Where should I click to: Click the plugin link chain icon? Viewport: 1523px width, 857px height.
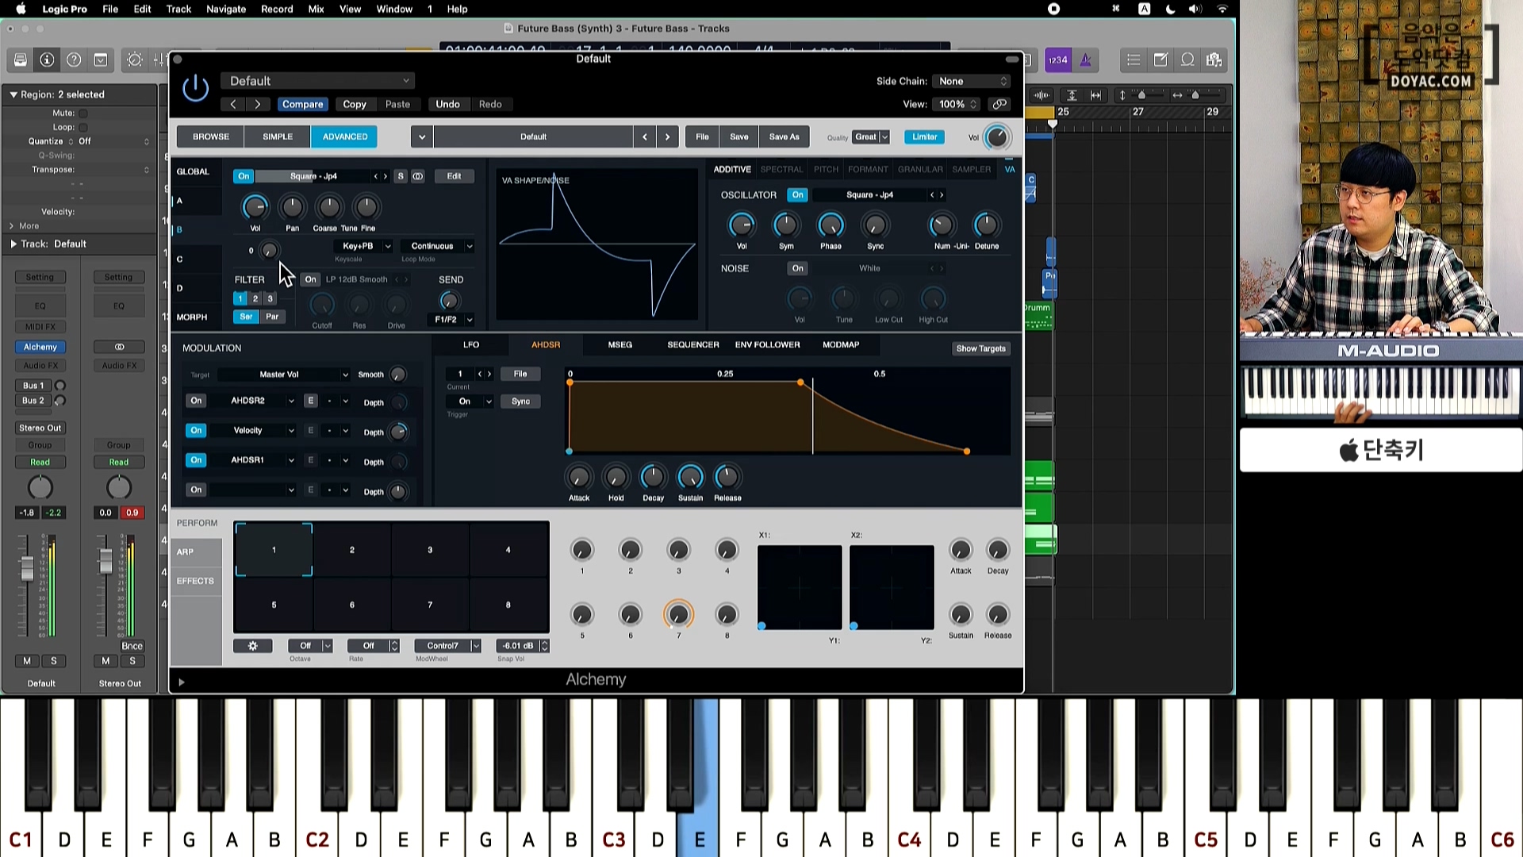(999, 104)
